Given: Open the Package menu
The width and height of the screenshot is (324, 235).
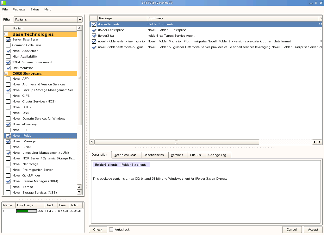Looking at the screenshot, I should coord(19,9).
